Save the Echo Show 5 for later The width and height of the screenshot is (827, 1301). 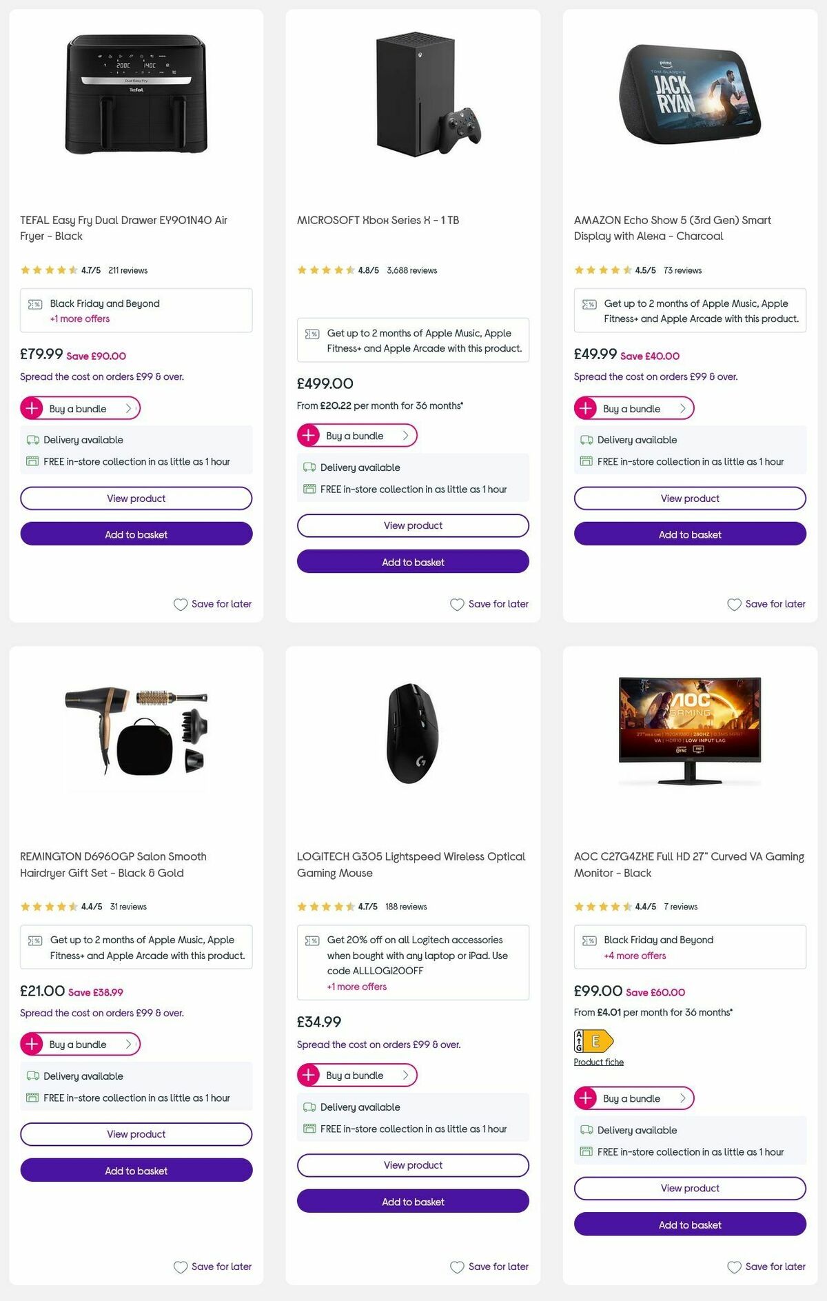coord(765,604)
